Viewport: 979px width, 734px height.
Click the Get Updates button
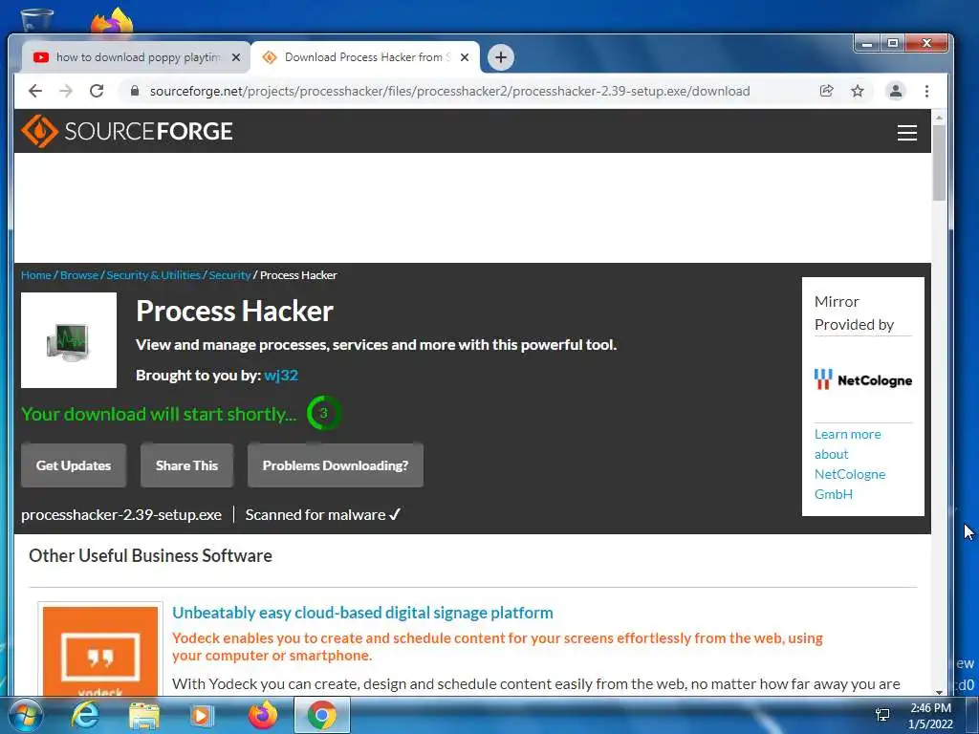74,465
